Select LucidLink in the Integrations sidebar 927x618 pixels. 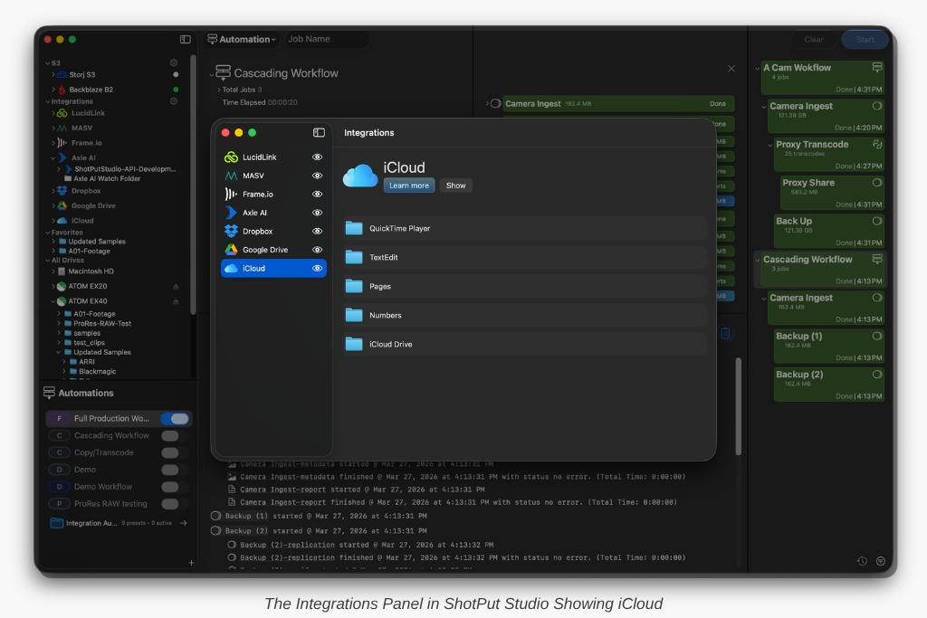(259, 157)
